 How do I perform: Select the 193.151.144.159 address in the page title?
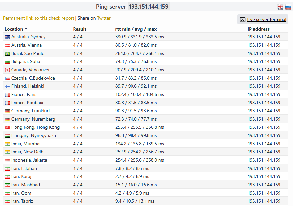pyautogui.click(x=149, y=7)
